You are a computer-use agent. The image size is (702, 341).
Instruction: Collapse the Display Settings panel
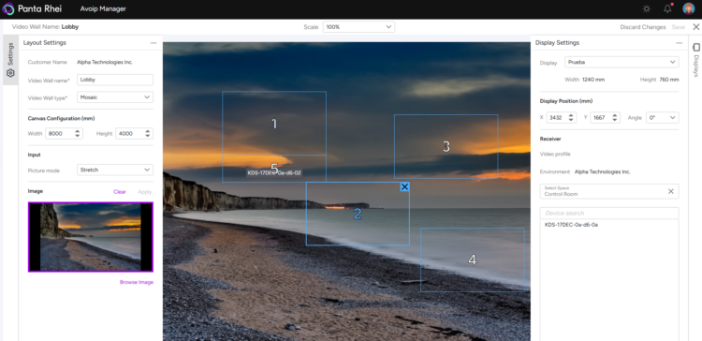pos(680,43)
